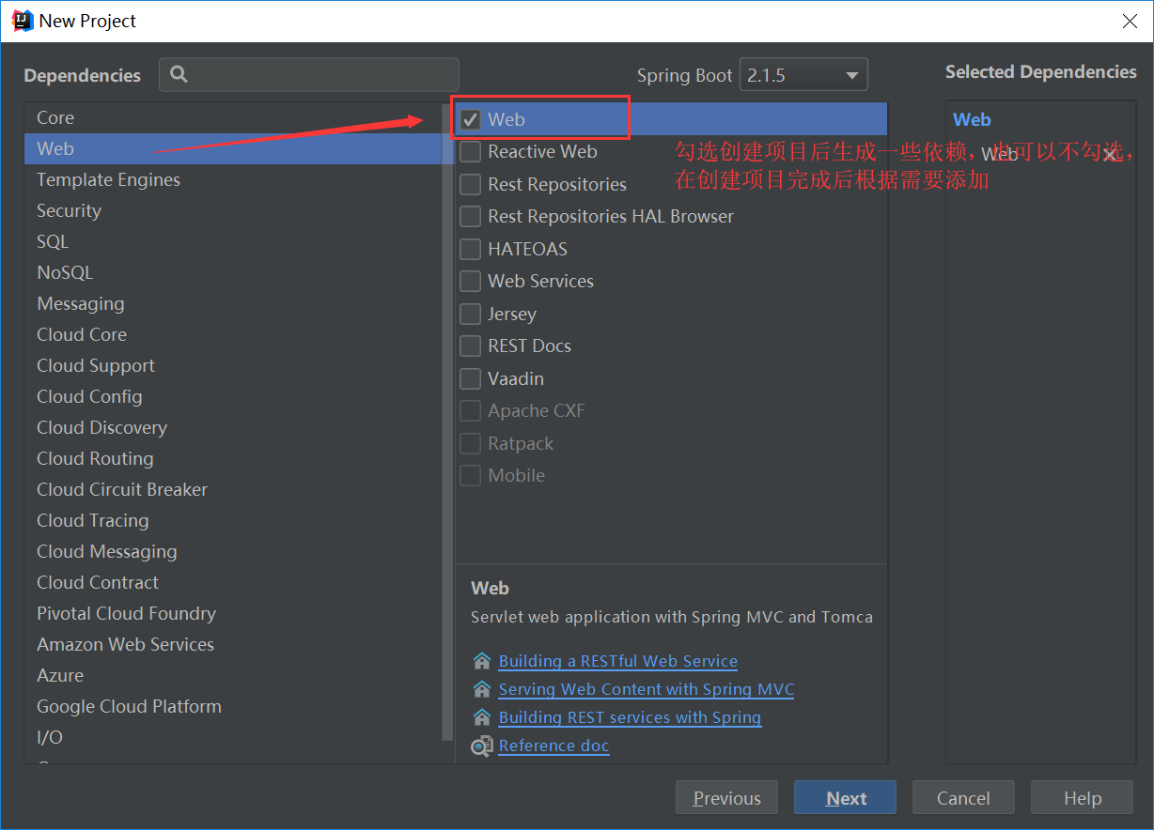Select Cloud Messaging category
The image size is (1154, 830).
coord(233,551)
